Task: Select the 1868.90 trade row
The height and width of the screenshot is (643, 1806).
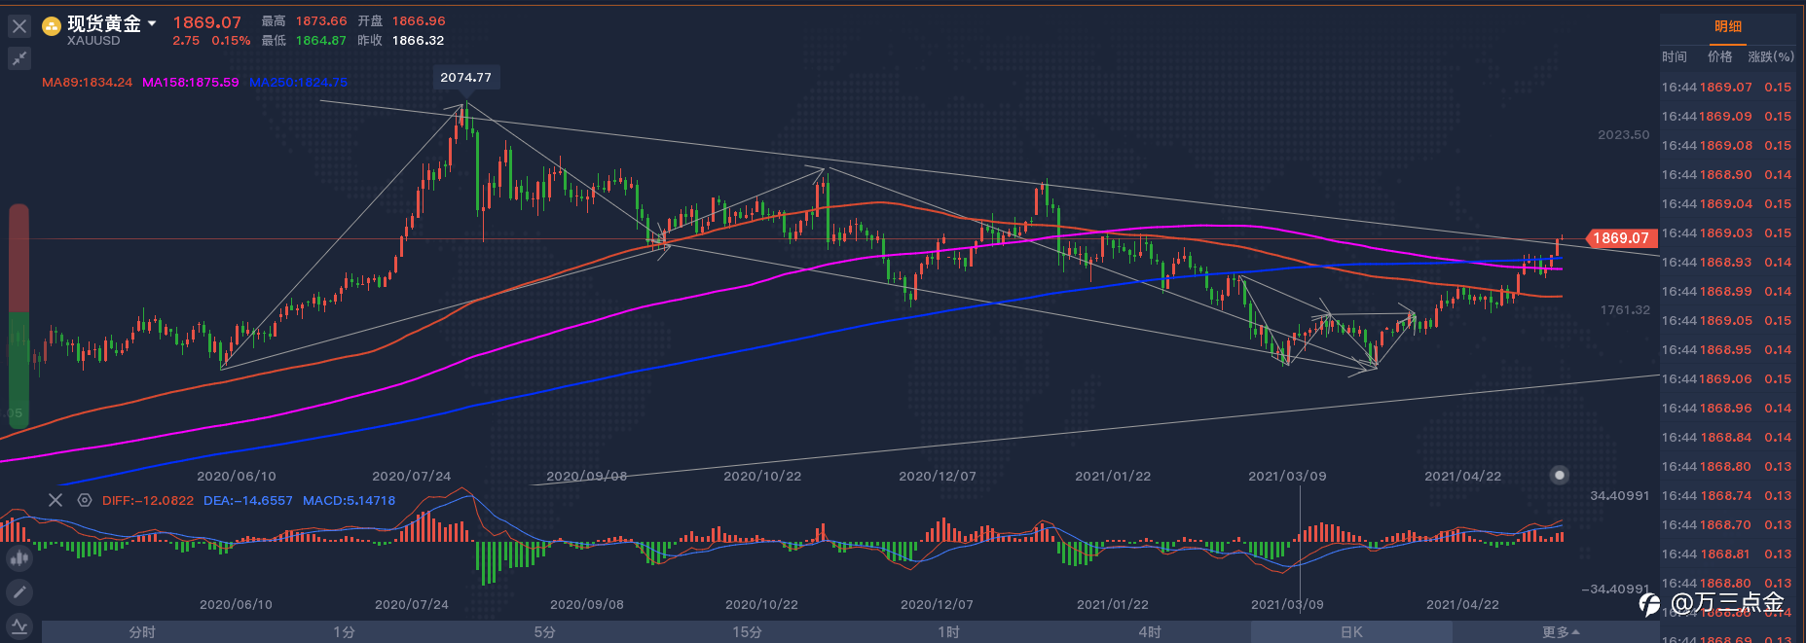Action: tap(1728, 175)
